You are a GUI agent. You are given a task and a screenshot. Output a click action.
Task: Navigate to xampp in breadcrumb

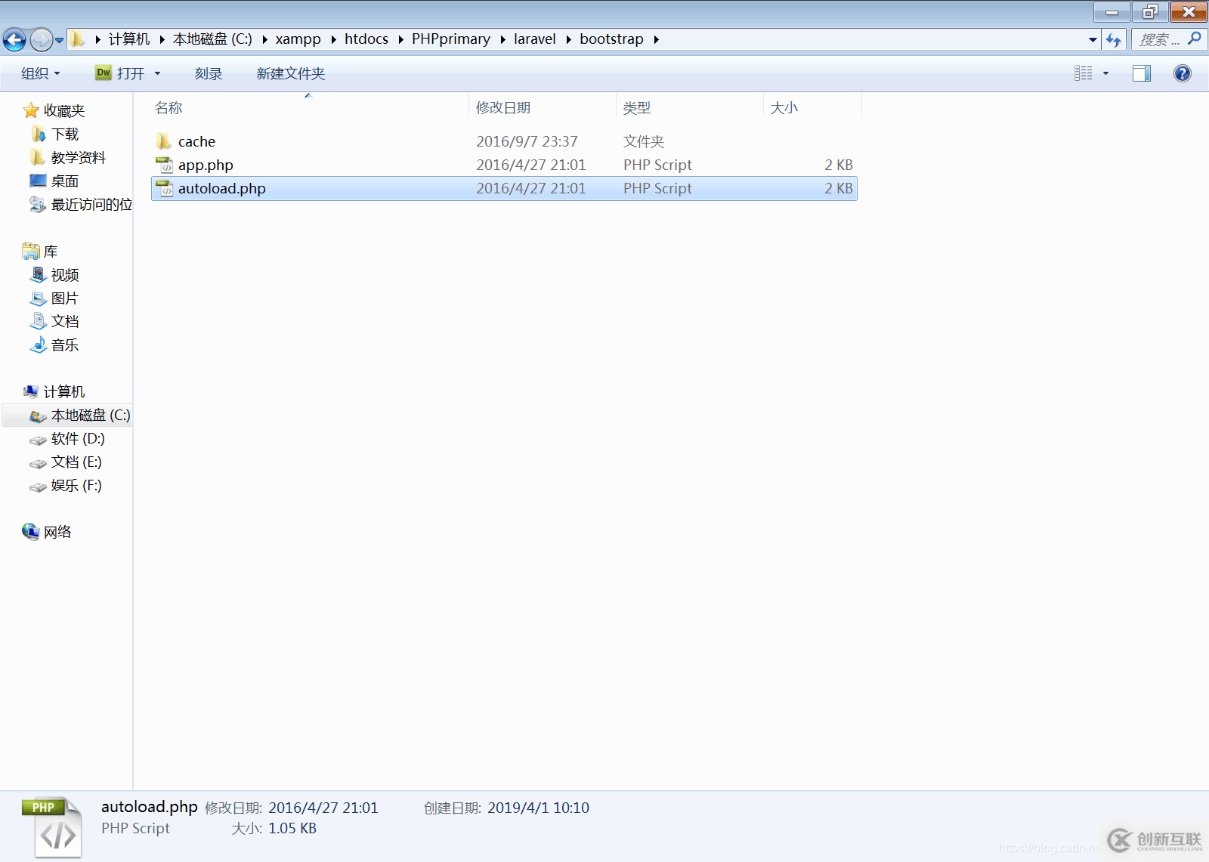point(298,39)
